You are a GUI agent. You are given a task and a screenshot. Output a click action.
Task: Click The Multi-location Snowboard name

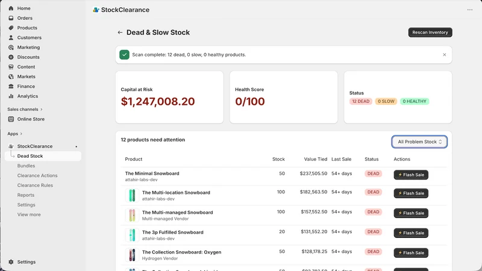176,193
